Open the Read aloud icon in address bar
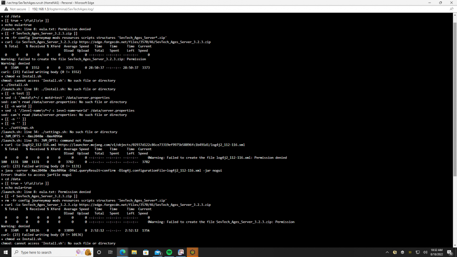Image resolution: width=457 pixels, height=257 pixels. tap(452, 9)
